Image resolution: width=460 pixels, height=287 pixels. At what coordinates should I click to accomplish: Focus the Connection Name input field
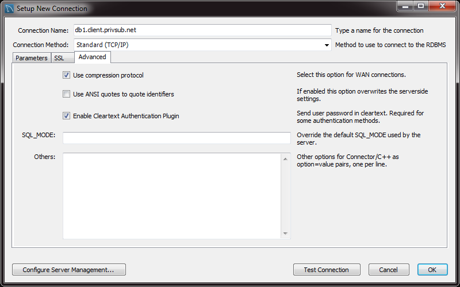pyautogui.click(x=202, y=30)
